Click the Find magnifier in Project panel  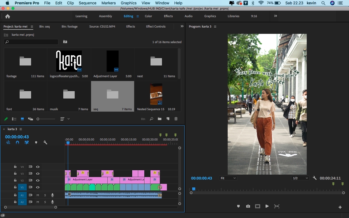pyautogui.click(x=152, y=119)
